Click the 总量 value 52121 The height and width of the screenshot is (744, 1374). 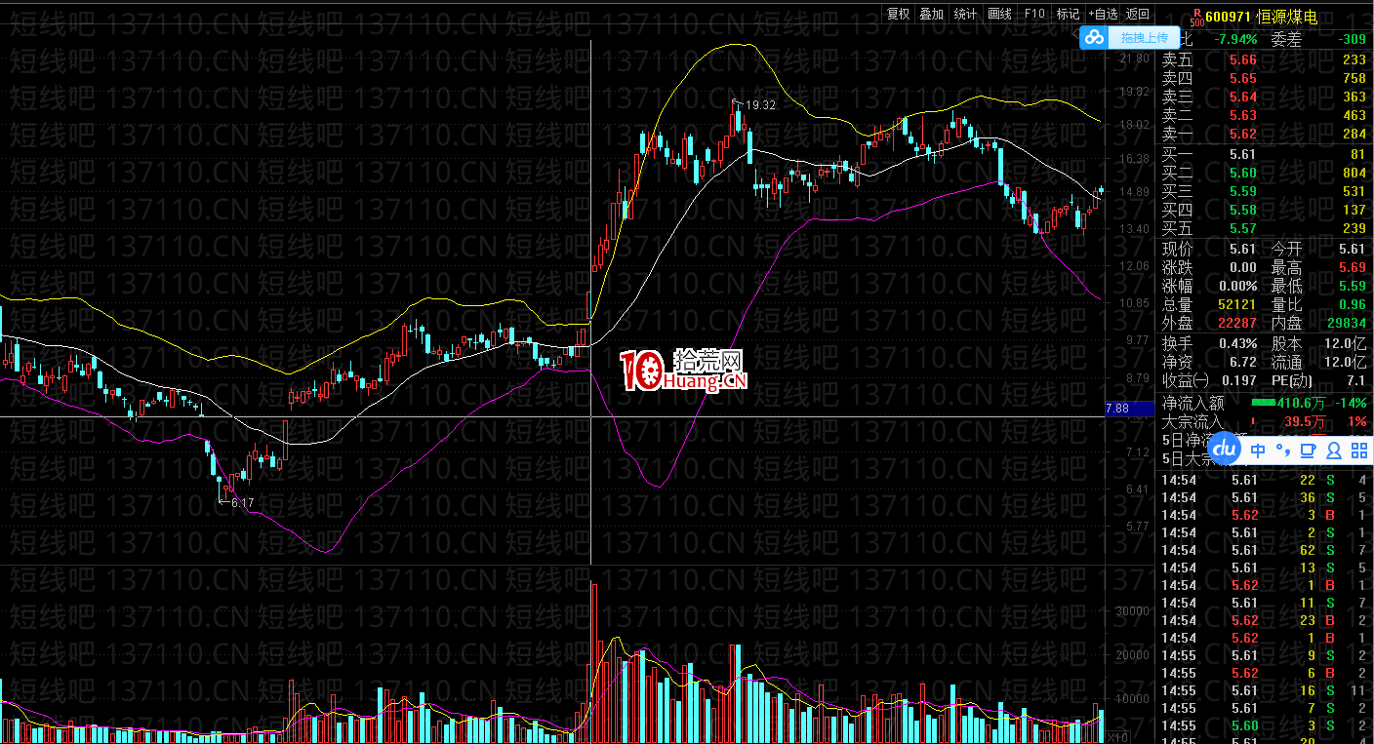pyautogui.click(x=1238, y=304)
